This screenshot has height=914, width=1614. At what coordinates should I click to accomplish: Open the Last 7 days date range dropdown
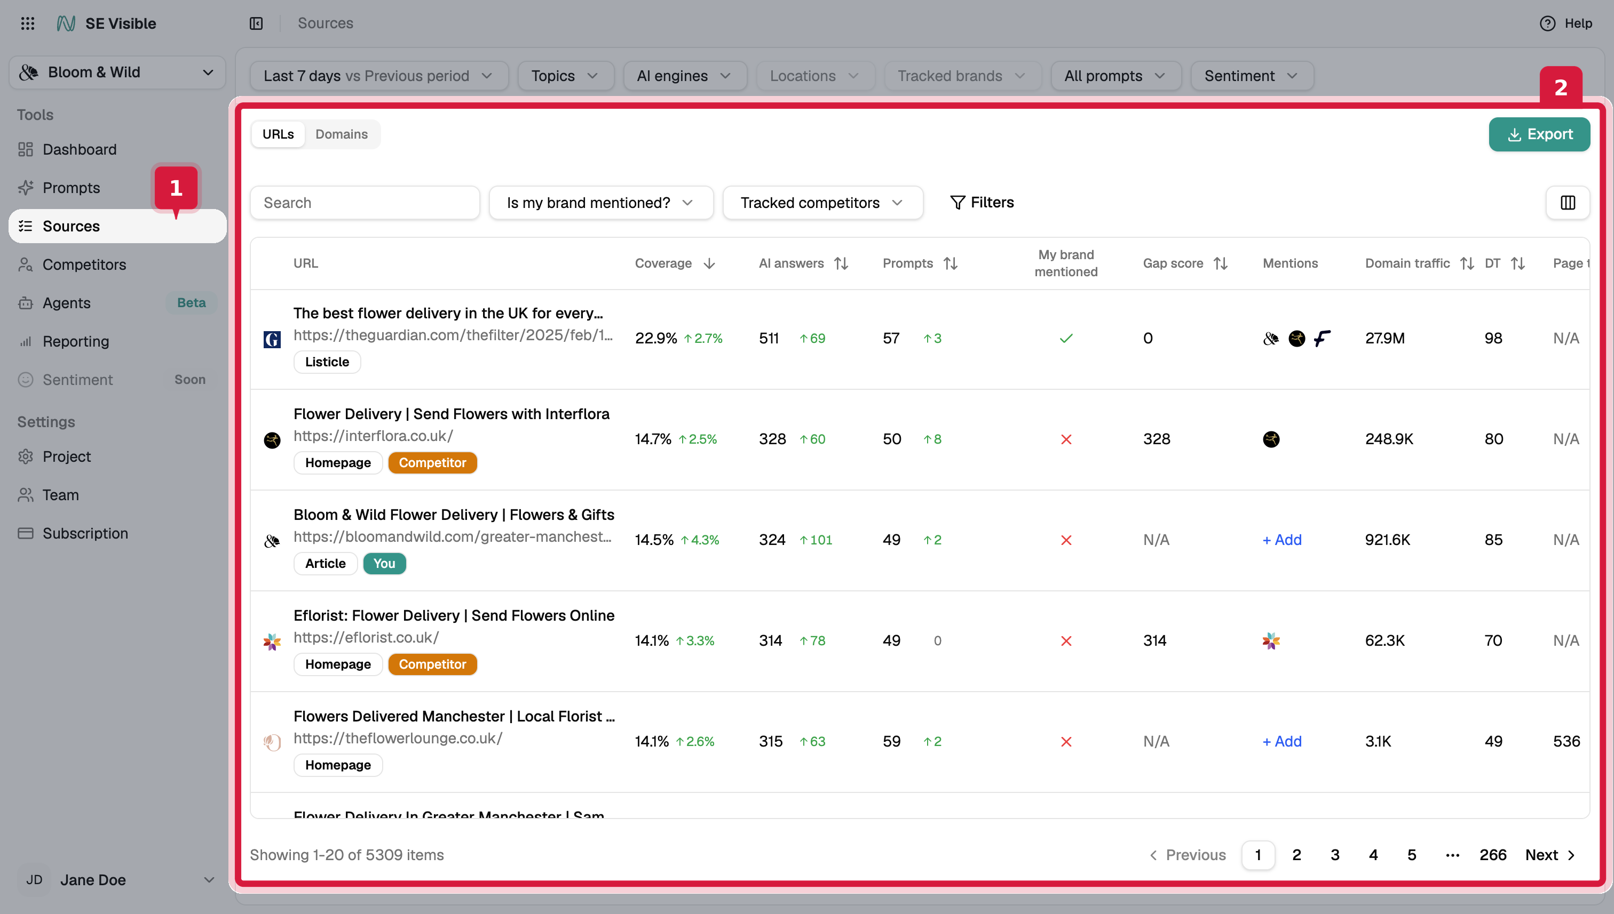point(379,76)
